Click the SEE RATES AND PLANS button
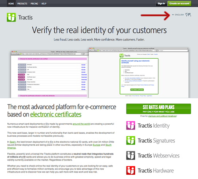The width and height of the screenshot is (198, 179). [x=158, y=109]
